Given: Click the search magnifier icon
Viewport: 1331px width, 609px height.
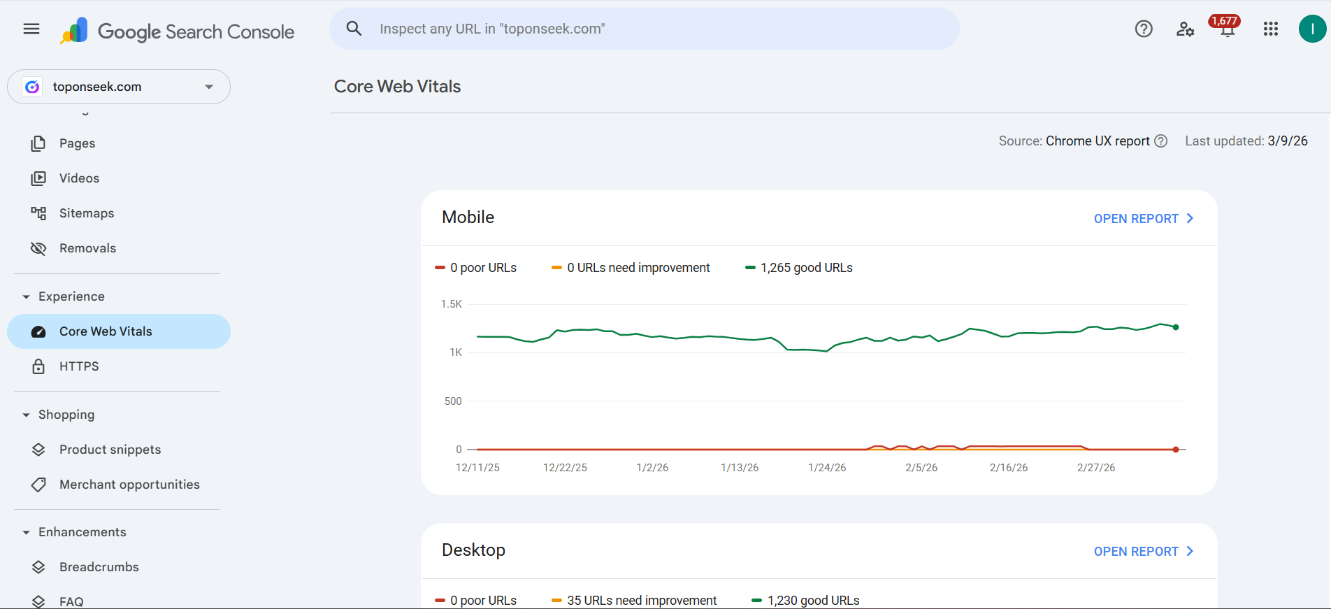Looking at the screenshot, I should point(354,29).
